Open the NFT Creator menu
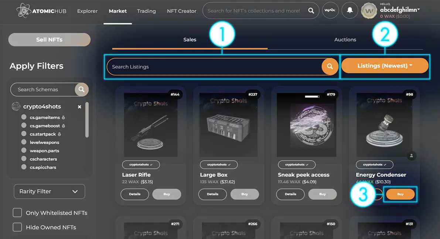Image resolution: width=440 pixels, height=239 pixels. [181, 11]
